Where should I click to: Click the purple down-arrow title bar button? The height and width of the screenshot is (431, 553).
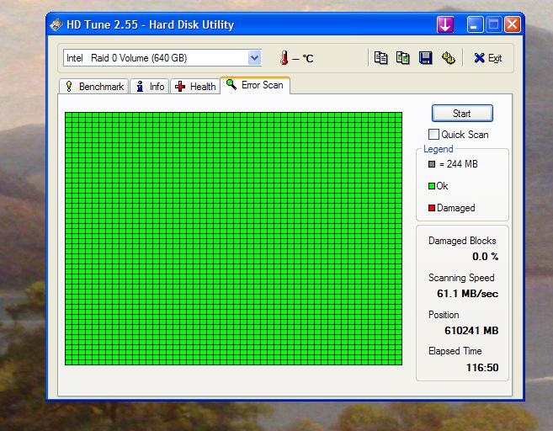click(445, 24)
